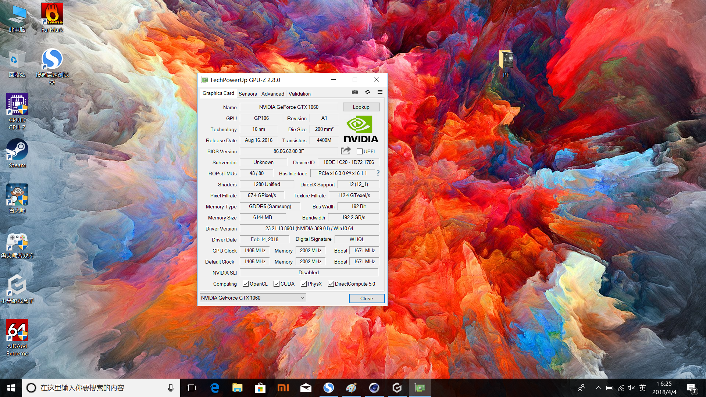Launch Steam from the desktop
The image size is (706, 397).
tap(17, 153)
